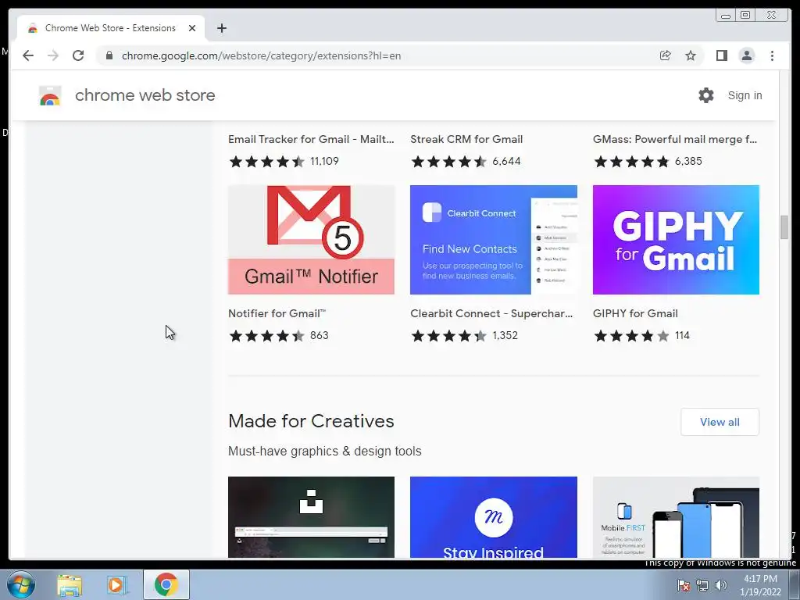Open the Chrome profile avatar menu
This screenshot has width=800, height=600.
[x=746, y=55]
